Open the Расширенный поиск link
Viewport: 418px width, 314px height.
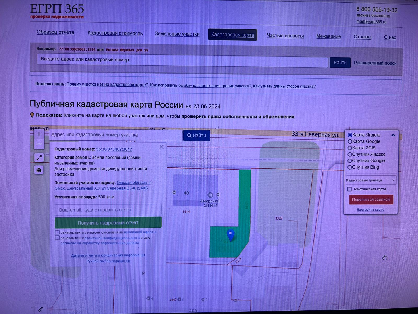point(375,63)
